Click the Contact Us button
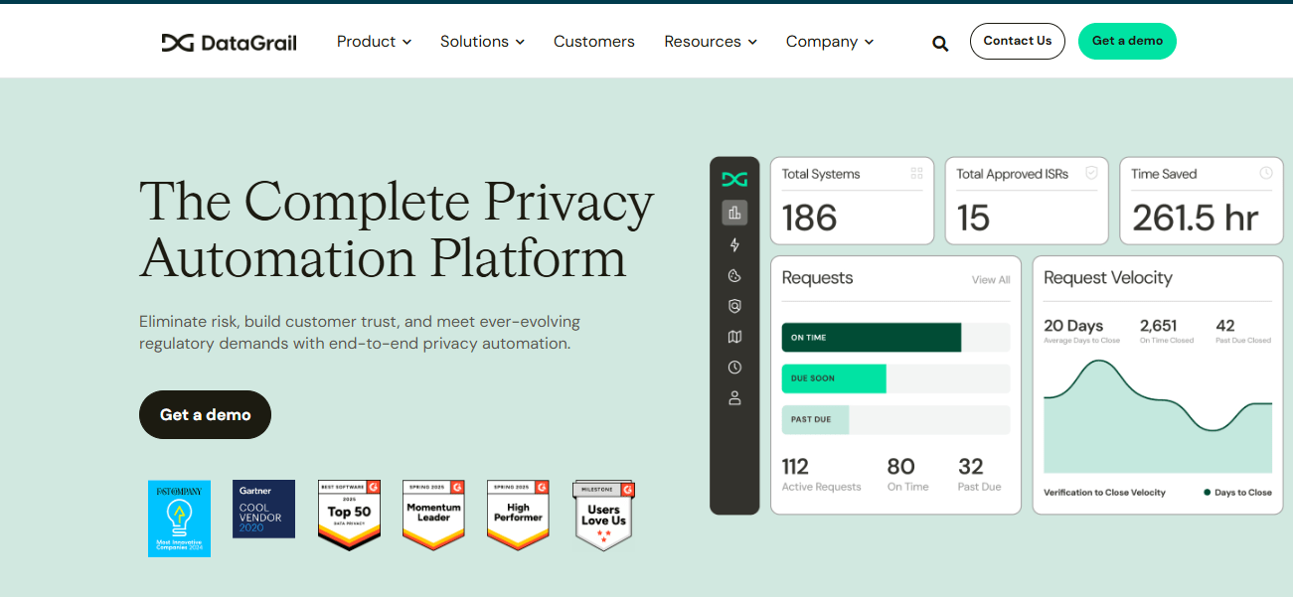 pyautogui.click(x=1018, y=42)
